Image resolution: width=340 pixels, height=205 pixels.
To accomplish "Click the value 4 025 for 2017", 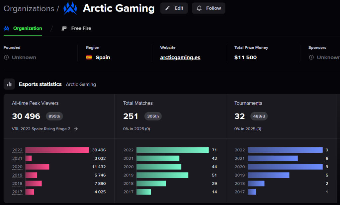I will point(100,192).
